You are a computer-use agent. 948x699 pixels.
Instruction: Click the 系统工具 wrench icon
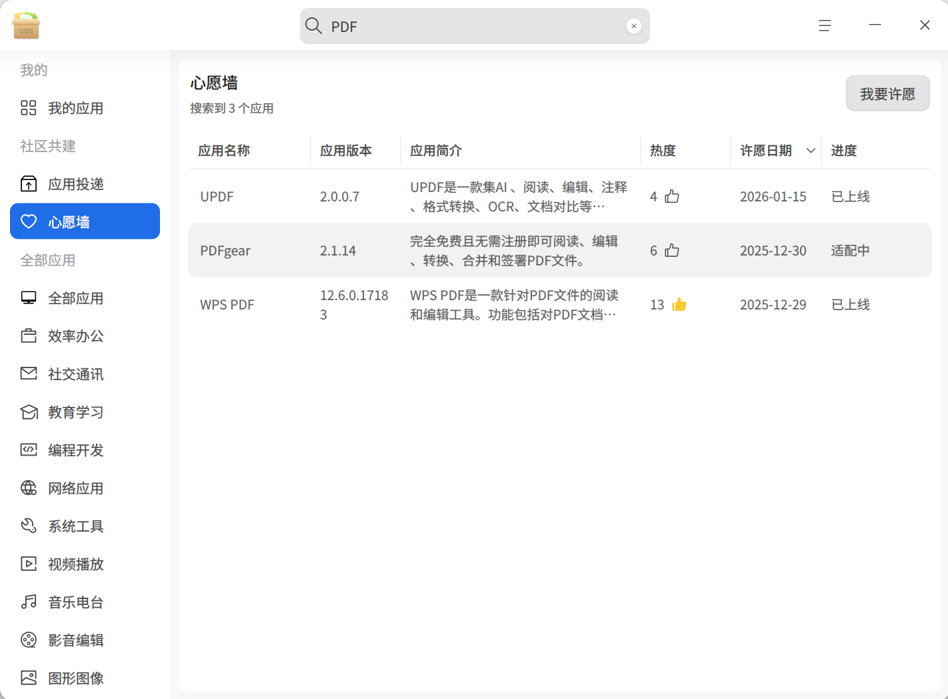[x=29, y=526]
